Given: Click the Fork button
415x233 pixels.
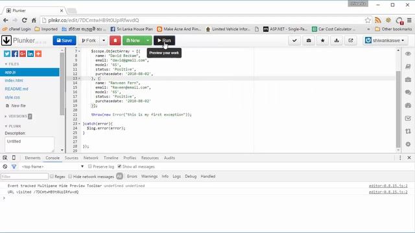Looking at the screenshot, I should (89, 40).
